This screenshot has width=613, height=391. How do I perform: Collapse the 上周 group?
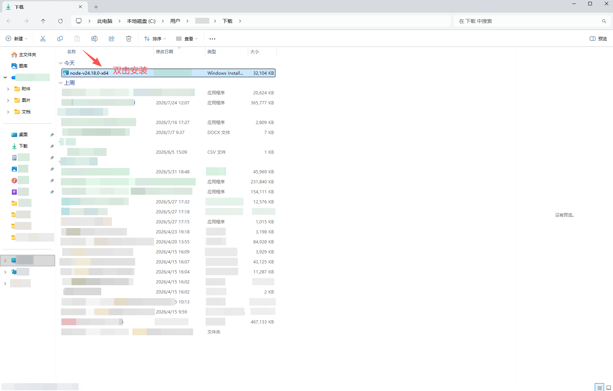[x=60, y=83]
